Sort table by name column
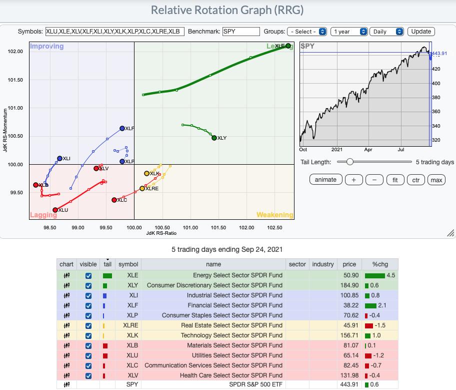 pyautogui.click(x=213, y=264)
